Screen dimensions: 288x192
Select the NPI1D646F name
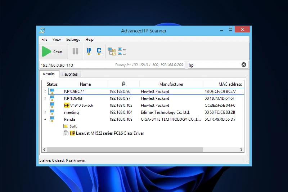(73, 98)
